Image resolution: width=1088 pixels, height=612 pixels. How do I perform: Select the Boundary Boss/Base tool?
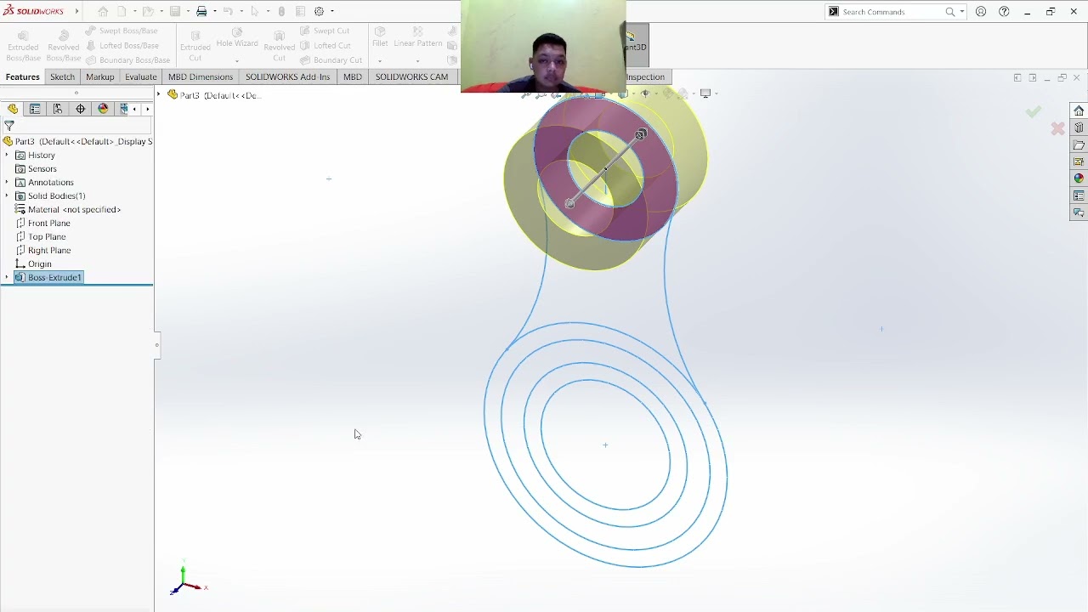(127, 60)
